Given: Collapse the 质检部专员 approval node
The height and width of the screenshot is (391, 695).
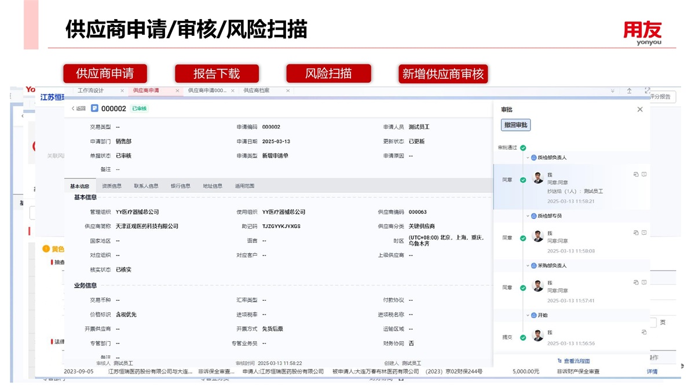Looking at the screenshot, I should pos(528,216).
